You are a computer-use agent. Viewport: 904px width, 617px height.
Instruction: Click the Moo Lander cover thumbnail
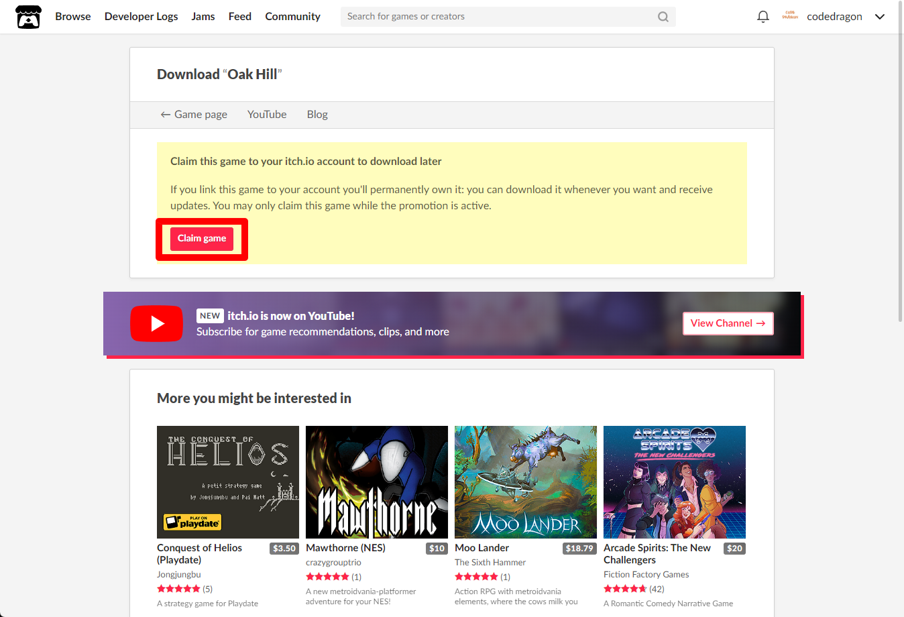coord(526,482)
